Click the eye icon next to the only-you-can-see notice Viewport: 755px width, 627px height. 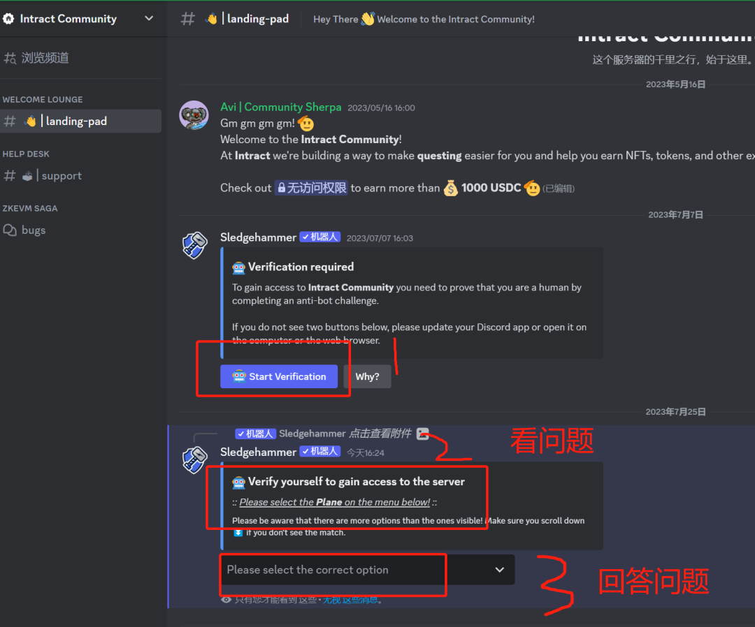click(x=226, y=600)
